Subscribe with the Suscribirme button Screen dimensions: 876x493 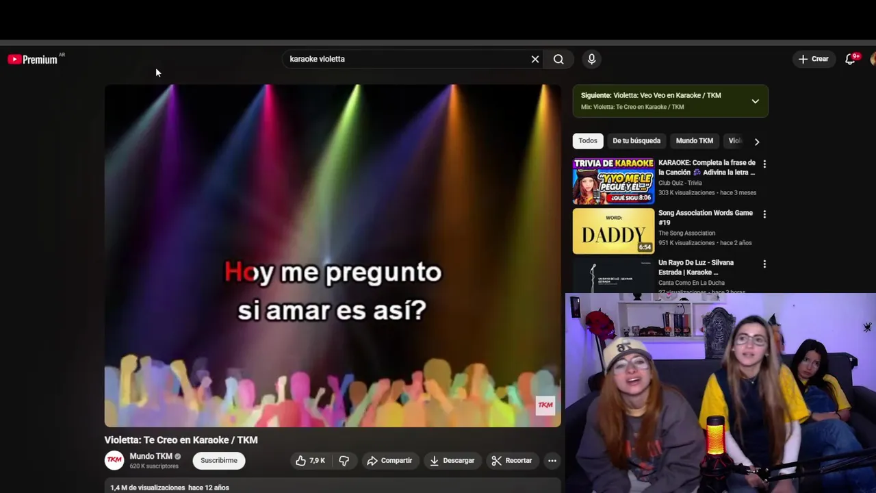pos(219,461)
